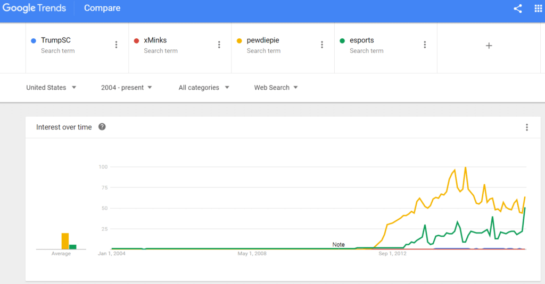Click the 25 value on y-axis
The image size is (545, 284).
pos(104,229)
